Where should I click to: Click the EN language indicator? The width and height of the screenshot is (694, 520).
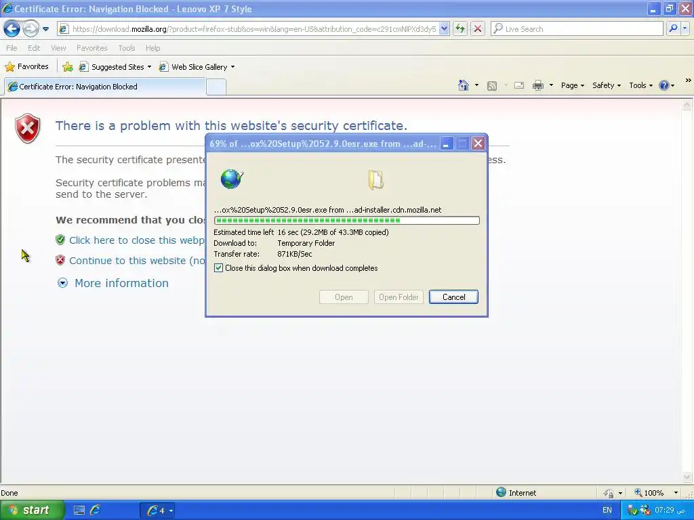[x=607, y=511]
